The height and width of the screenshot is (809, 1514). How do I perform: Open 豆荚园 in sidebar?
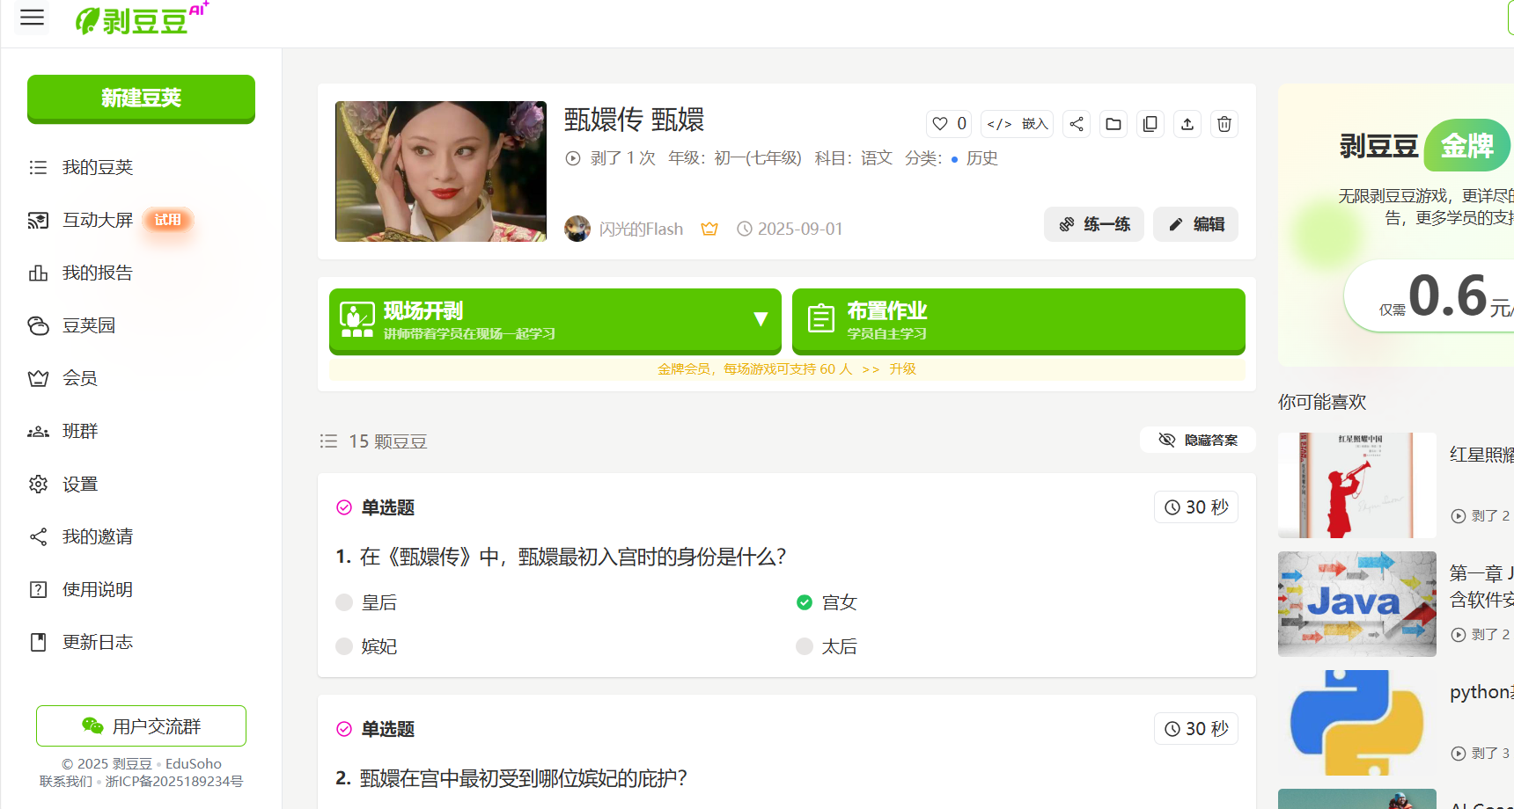pyautogui.click(x=88, y=325)
